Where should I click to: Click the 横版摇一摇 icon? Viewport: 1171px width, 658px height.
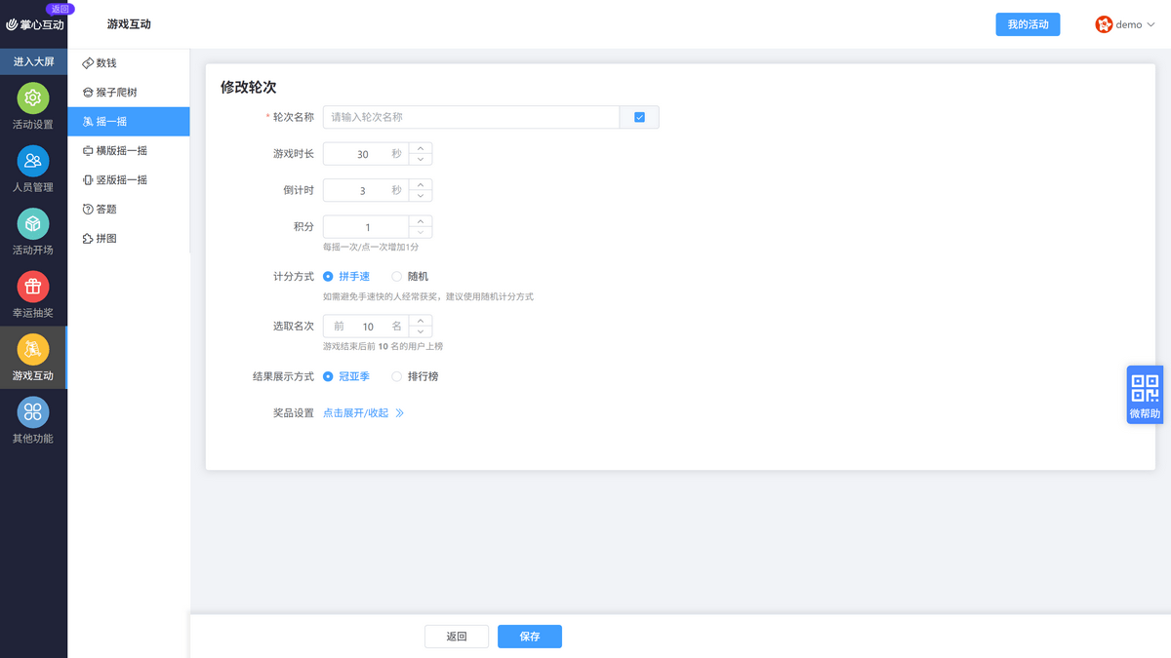88,151
